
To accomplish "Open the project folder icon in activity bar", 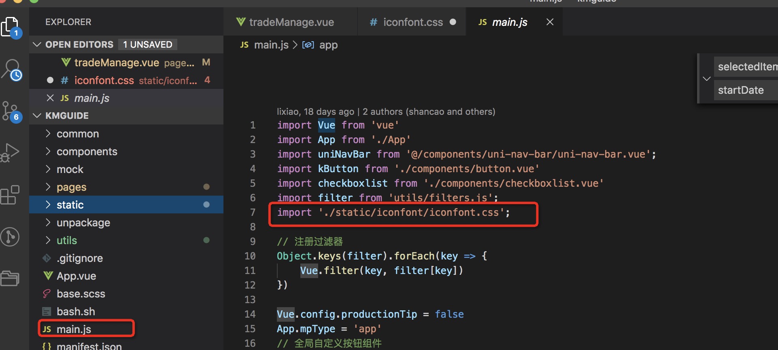I will (10, 278).
